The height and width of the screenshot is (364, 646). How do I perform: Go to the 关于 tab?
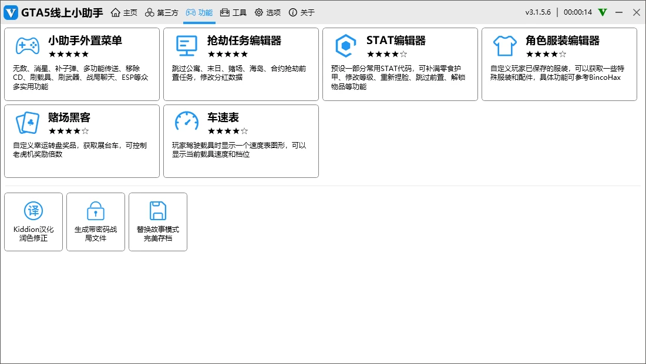coord(301,12)
